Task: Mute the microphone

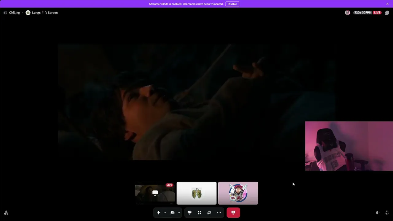Action: click(158, 212)
